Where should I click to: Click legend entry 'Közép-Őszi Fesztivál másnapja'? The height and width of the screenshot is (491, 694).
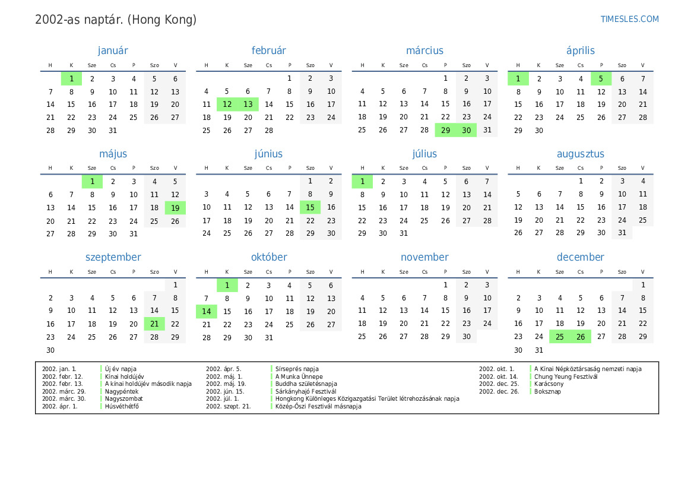click(318, 406)
